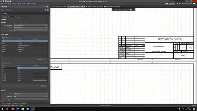Image resolution: width=197 pixels, height=111 pixels.
Task: Open the Windows notification center
Action: coord(194,109)
